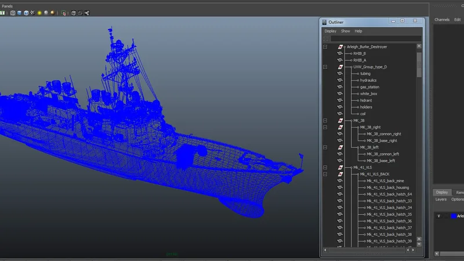The height and width of the screenshot is (261, 464).
Task: Toggle X-ray active components icon
Action: point(80,13)
